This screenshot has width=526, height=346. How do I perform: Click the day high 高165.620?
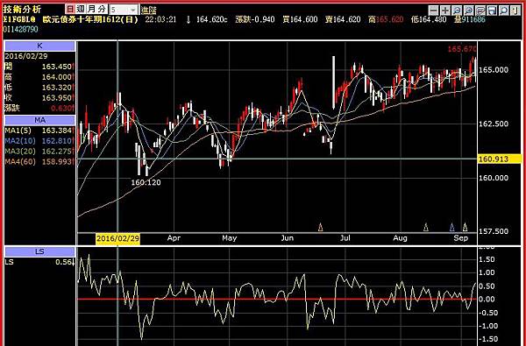tap(386, 20)
